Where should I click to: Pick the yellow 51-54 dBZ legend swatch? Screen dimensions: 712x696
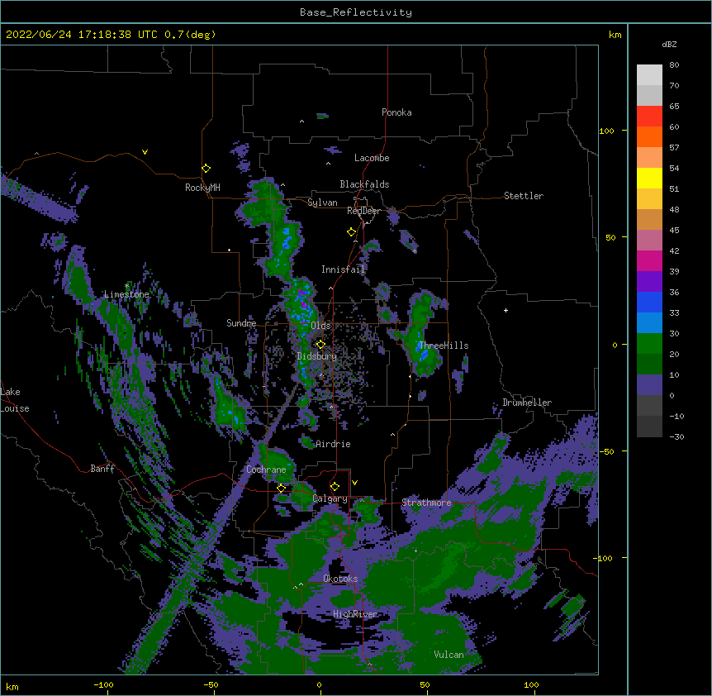point(649,179)
